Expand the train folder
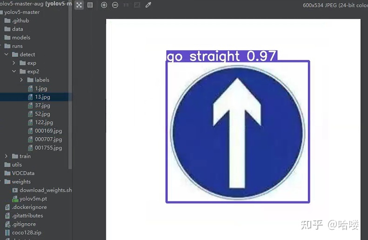This screenshot has width=368, height=240. click(x=7, y=156)
